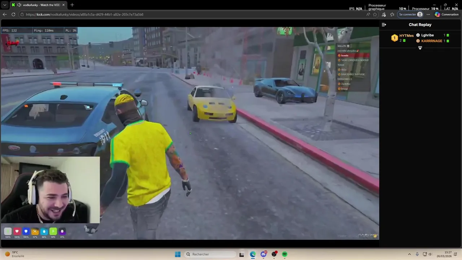Click the Ping: 110ms overlay text
Viewport: 462px width, 260px height.
(x=44, y=30)
